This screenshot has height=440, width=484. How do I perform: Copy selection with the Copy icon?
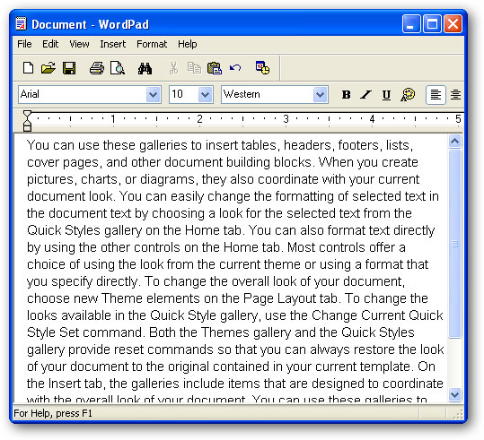click(x=194, y=68)
